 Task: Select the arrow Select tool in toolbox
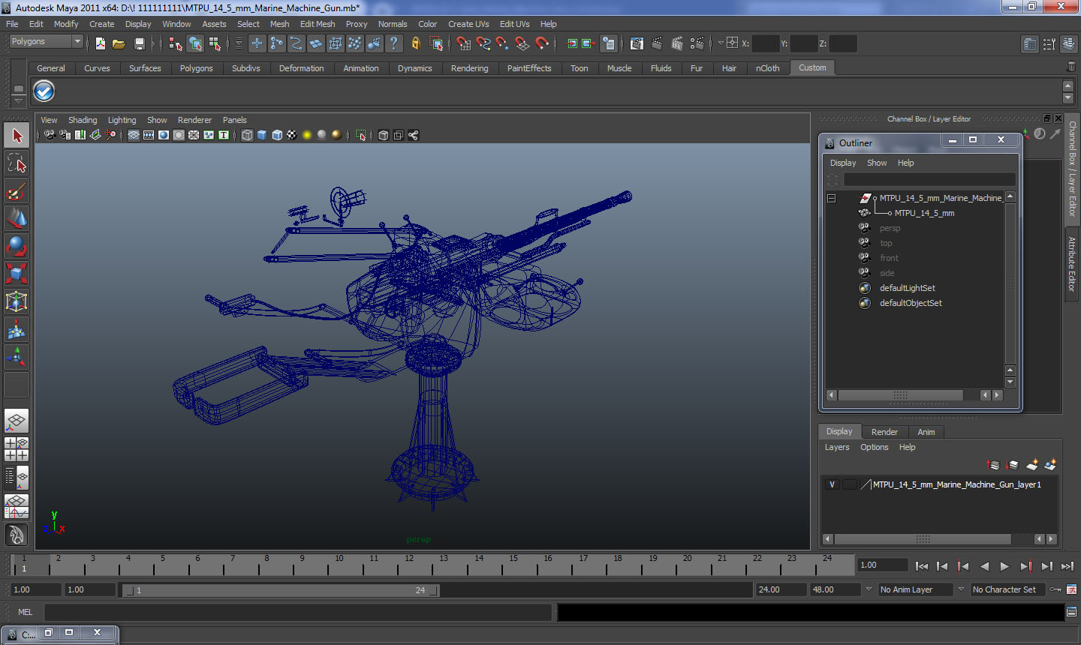(x=17, y=136)
